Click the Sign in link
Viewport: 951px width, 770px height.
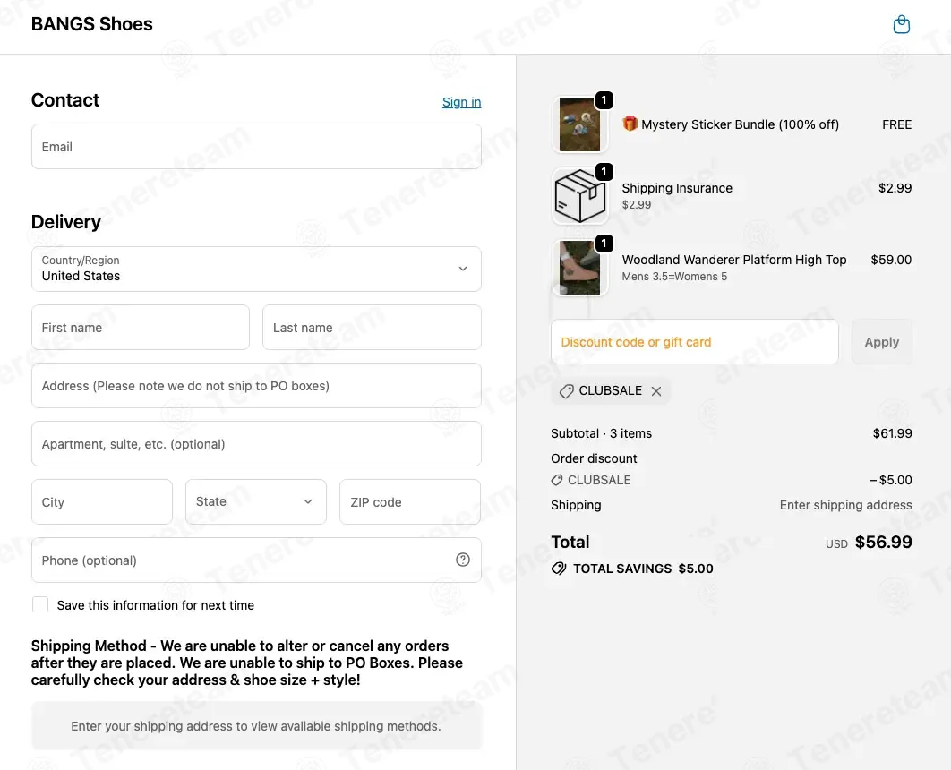pyautogui.click(x=461, y=102)
